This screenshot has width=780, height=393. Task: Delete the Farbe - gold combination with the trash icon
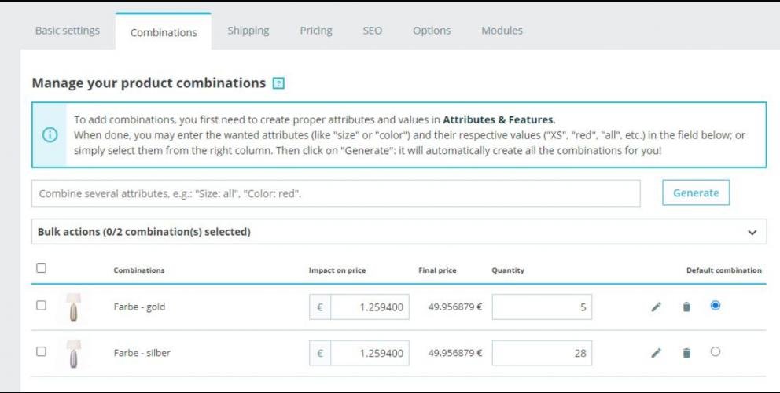tap(686, 307)
